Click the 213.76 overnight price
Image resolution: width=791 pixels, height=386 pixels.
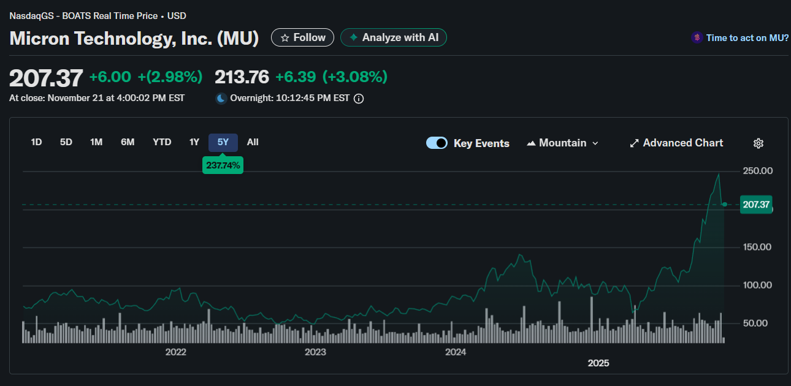(242, 77)
